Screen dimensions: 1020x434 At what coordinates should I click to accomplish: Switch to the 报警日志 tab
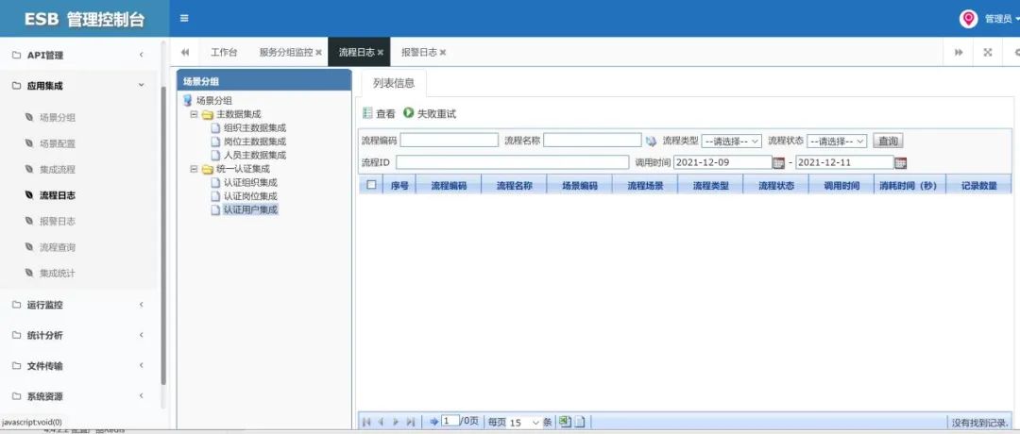click(419, 53)
